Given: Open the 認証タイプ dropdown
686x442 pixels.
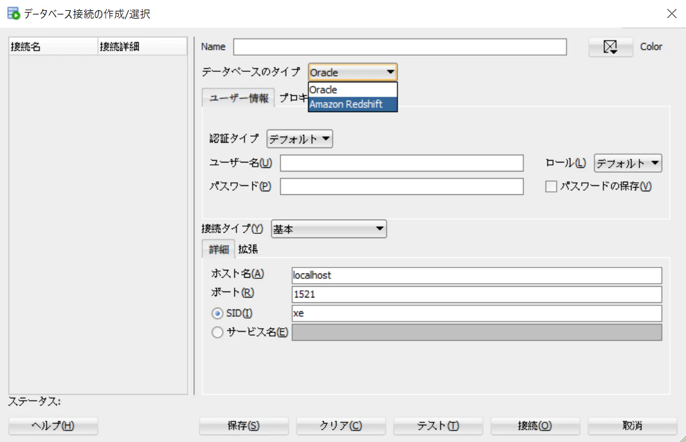Looking at the screenshot, I should coord(300,139).
